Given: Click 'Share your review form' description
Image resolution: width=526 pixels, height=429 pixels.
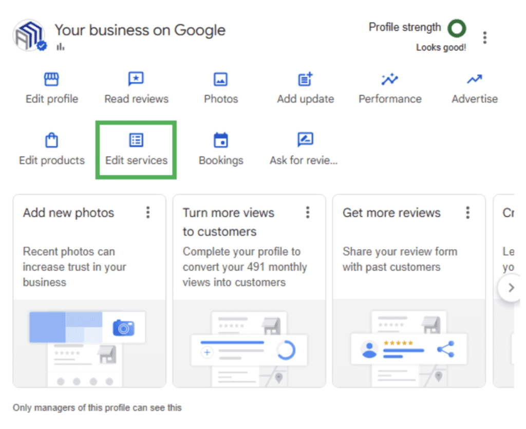Looking at the screenshot, I should (400, 259).
